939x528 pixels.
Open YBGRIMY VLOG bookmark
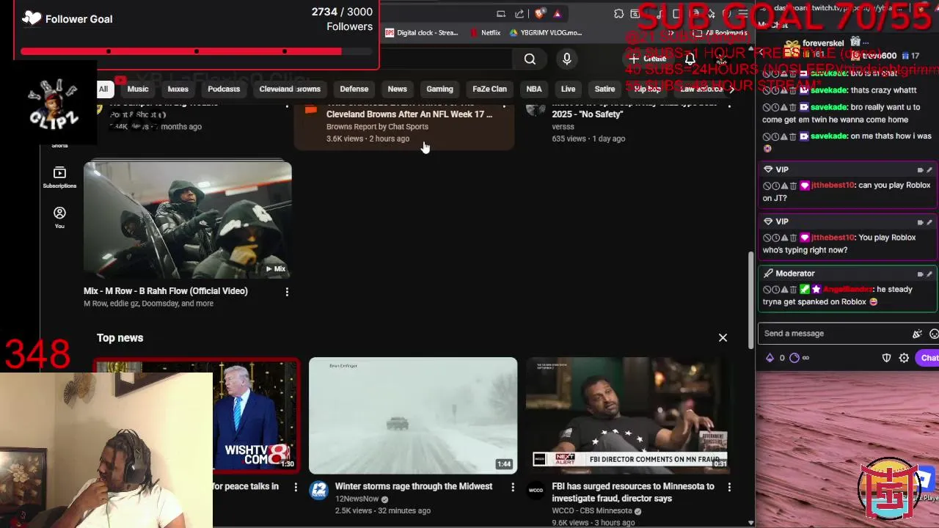[x=545, y=33]
